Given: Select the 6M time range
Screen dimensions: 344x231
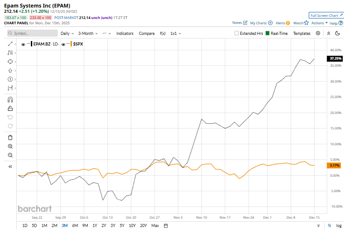Looking at the screenshot, I should (x=75, y=226).
